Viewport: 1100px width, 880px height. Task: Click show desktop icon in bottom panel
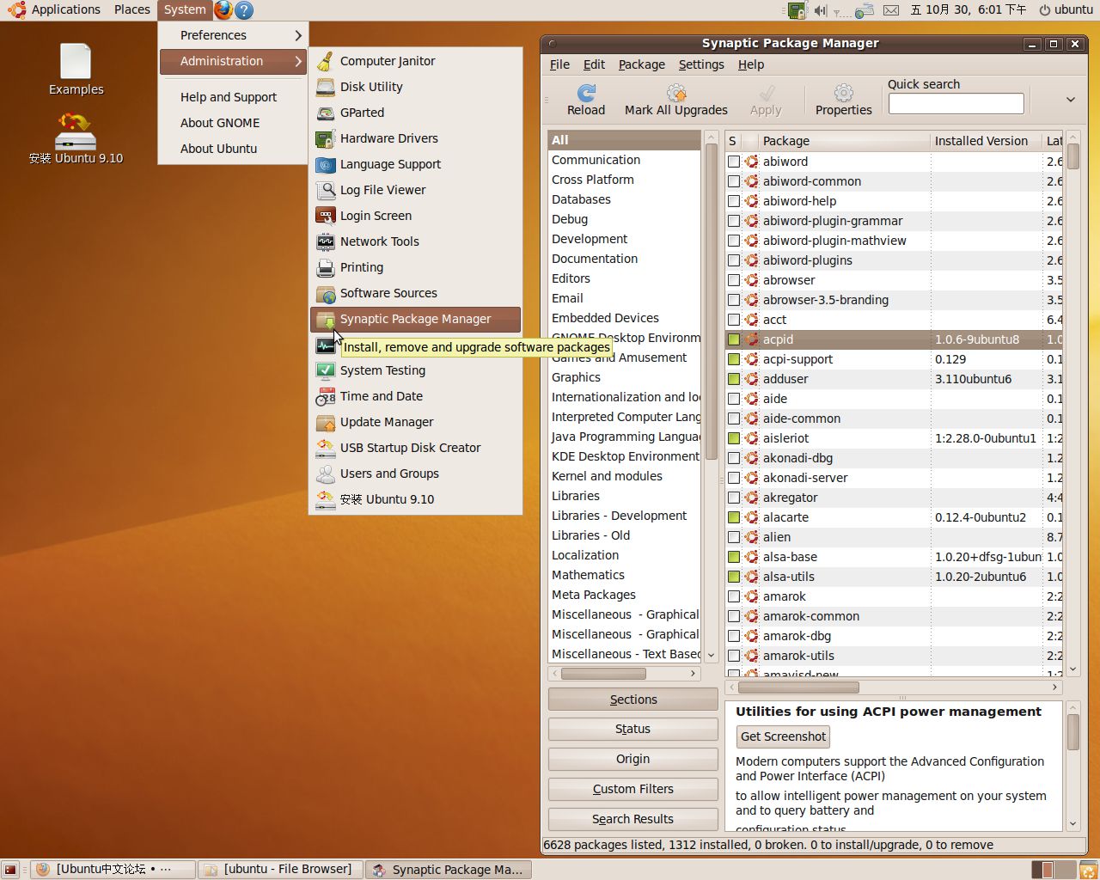tap(10, 870)
